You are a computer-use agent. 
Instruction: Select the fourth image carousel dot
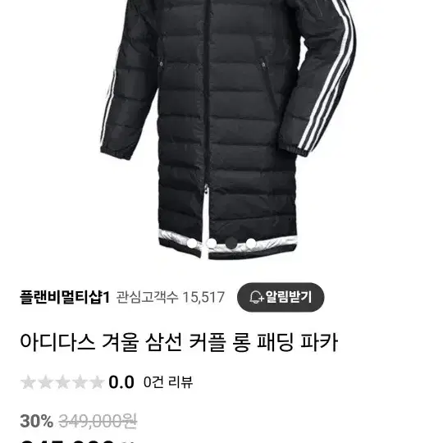point(251,243)
